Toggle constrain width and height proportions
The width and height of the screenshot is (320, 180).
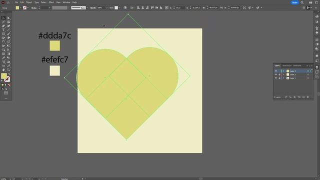click(221, 8)
